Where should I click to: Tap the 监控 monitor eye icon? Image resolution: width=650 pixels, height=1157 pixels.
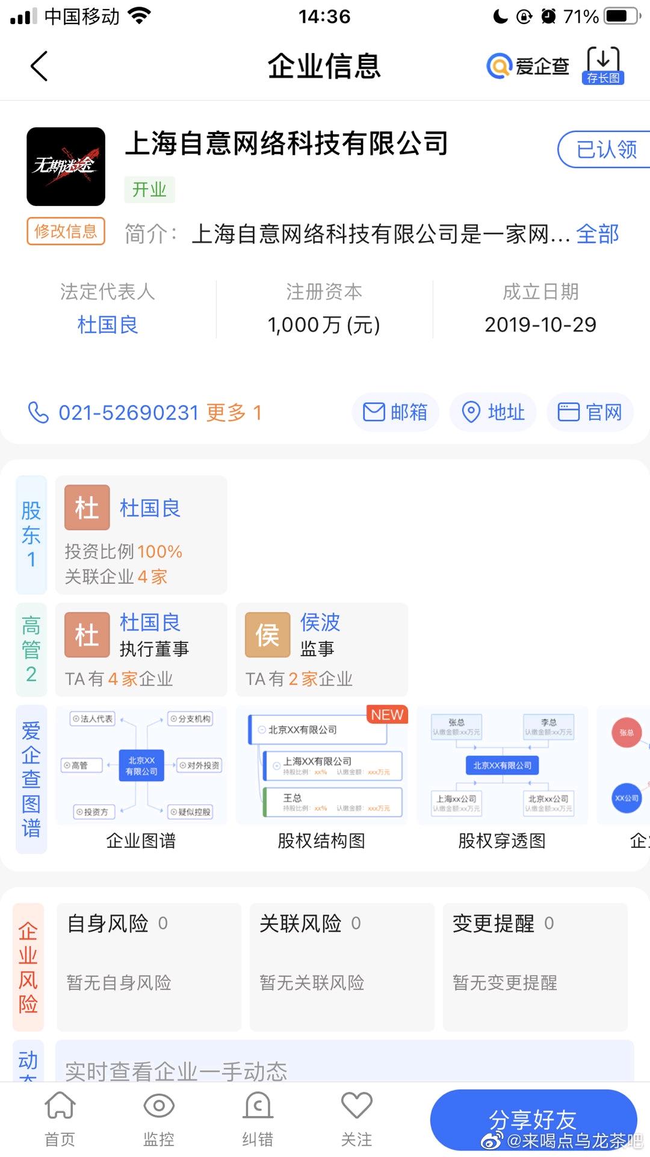point(159,1106)
